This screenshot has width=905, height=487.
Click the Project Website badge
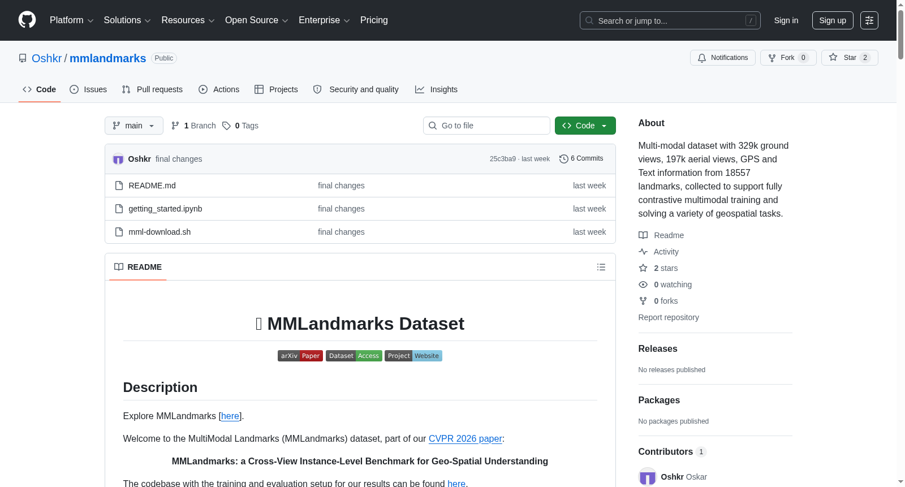click(413, 356)
